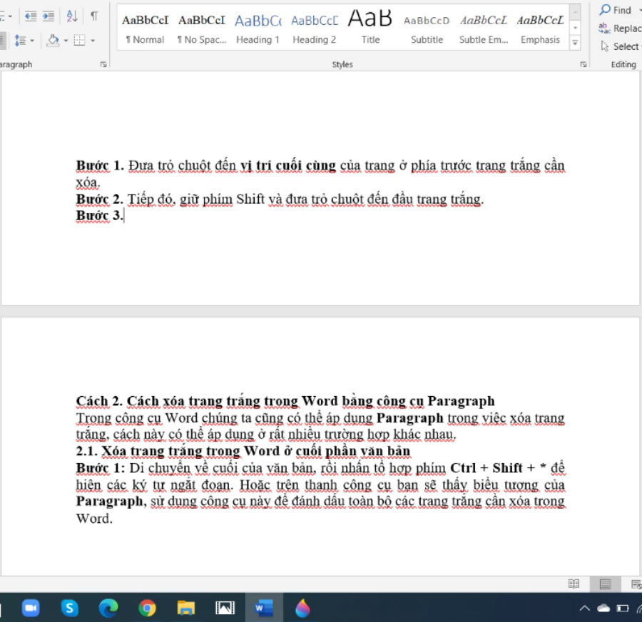Toggle Show/Hide paragraph marks
This screenshot has width=642, height=622.
tap(94, 16)
